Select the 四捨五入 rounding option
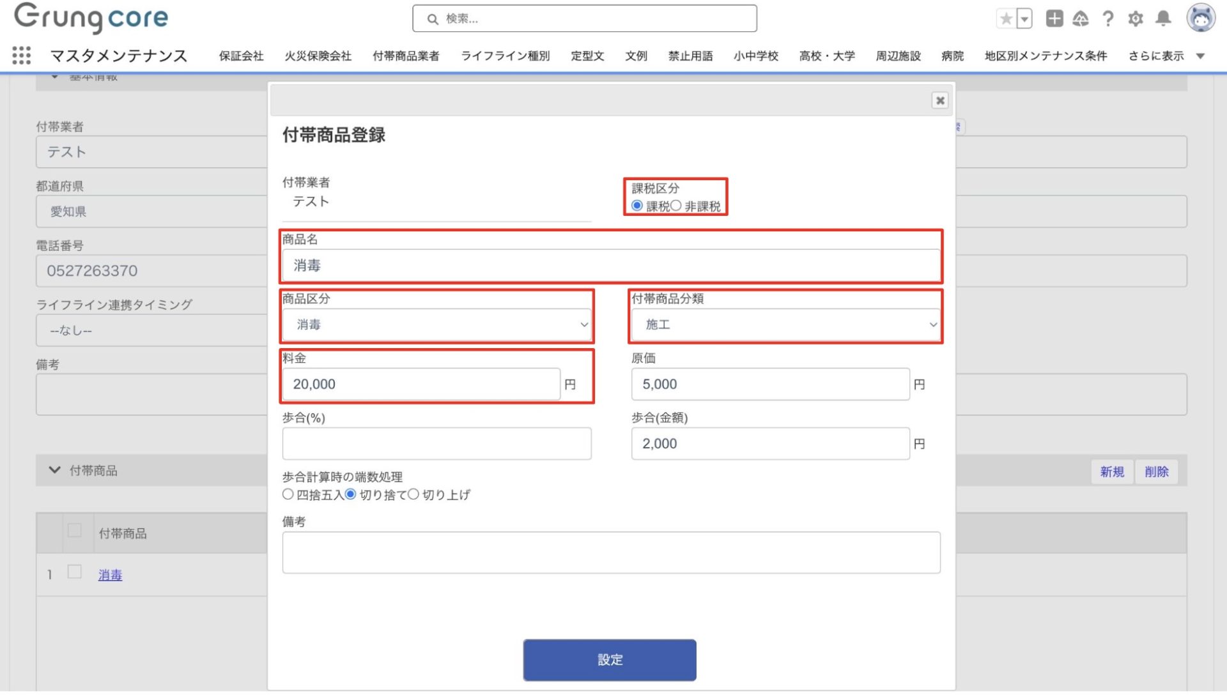 pos(288,494)
